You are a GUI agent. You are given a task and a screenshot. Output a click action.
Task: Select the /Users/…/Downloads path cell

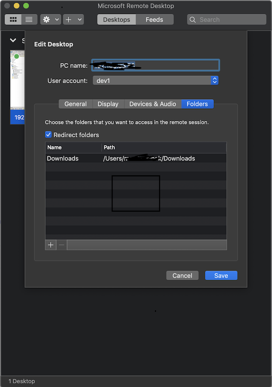click(149, 159)
